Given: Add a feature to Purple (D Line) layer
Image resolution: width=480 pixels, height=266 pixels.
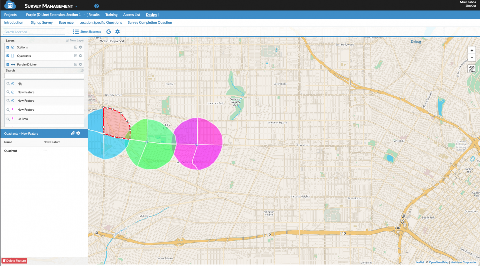Looking at the screenshot, I should point(76,65).
